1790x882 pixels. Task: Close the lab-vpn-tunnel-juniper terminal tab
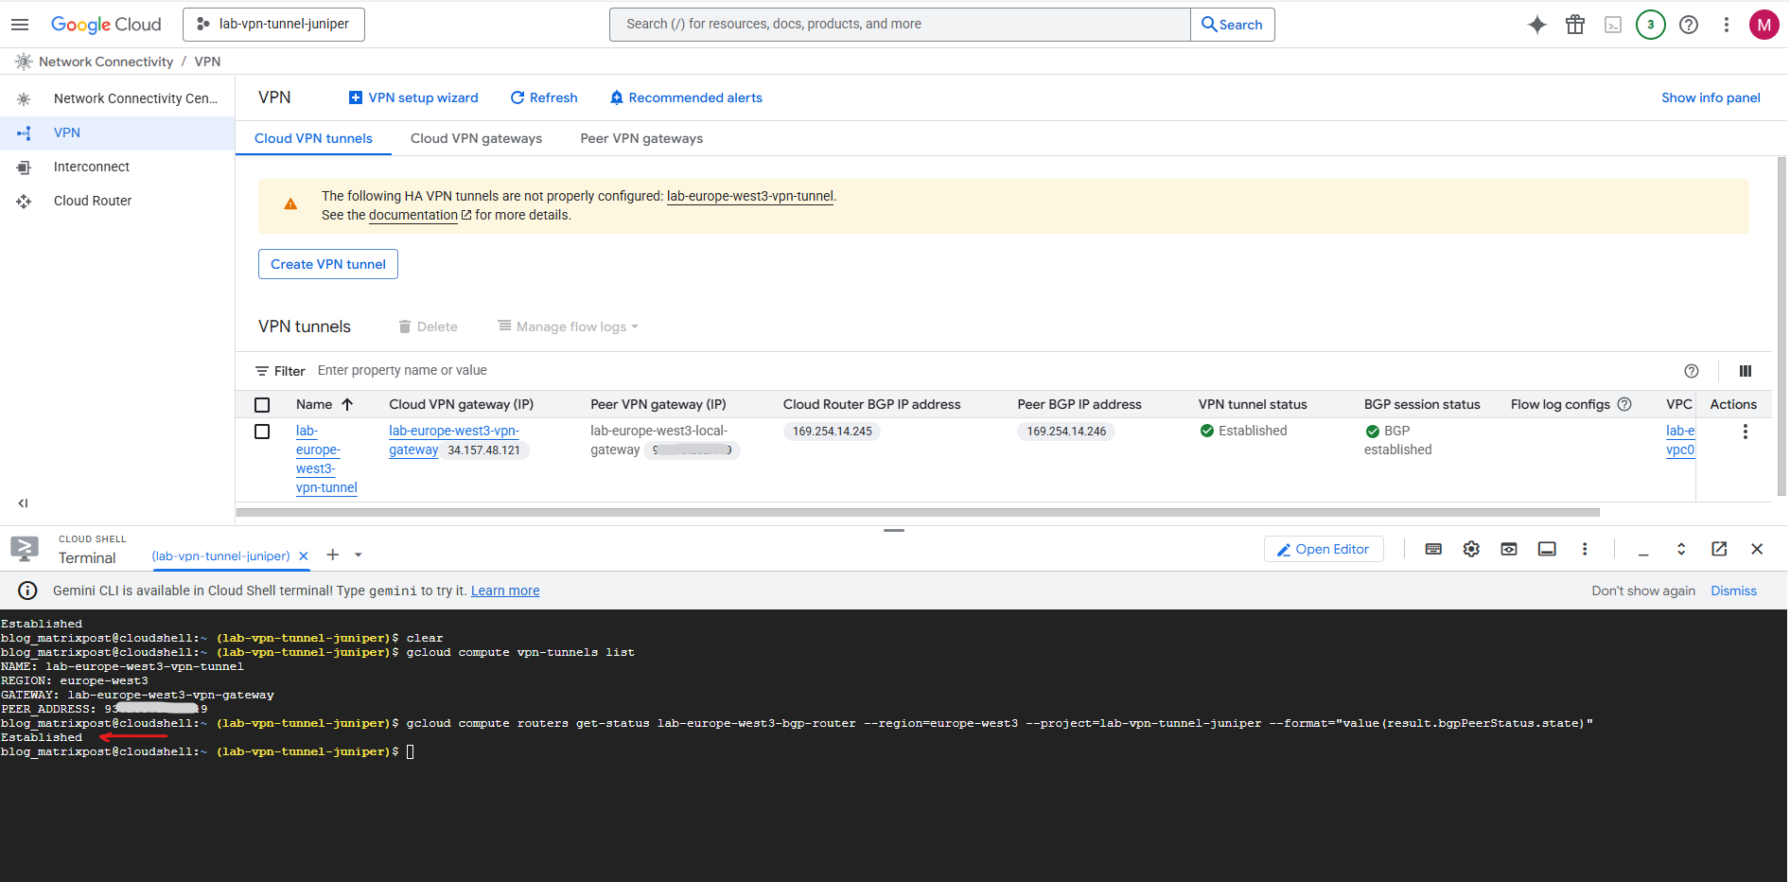click(304, 556)
